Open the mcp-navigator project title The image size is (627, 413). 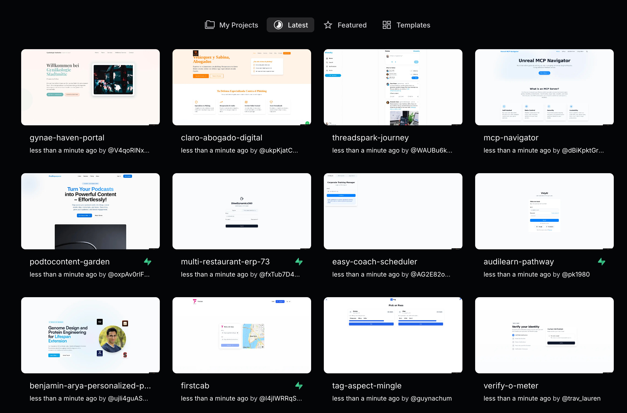coord(511,138)
